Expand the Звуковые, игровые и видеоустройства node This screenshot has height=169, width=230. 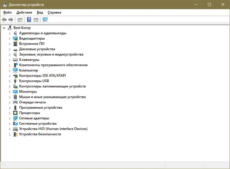coord(9,55)
